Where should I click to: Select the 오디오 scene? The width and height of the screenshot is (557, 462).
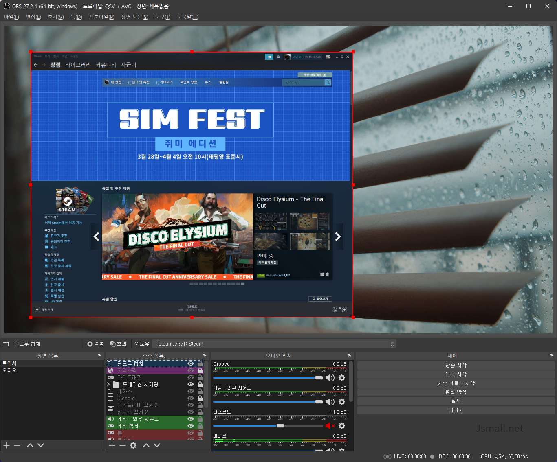(52, 370)
